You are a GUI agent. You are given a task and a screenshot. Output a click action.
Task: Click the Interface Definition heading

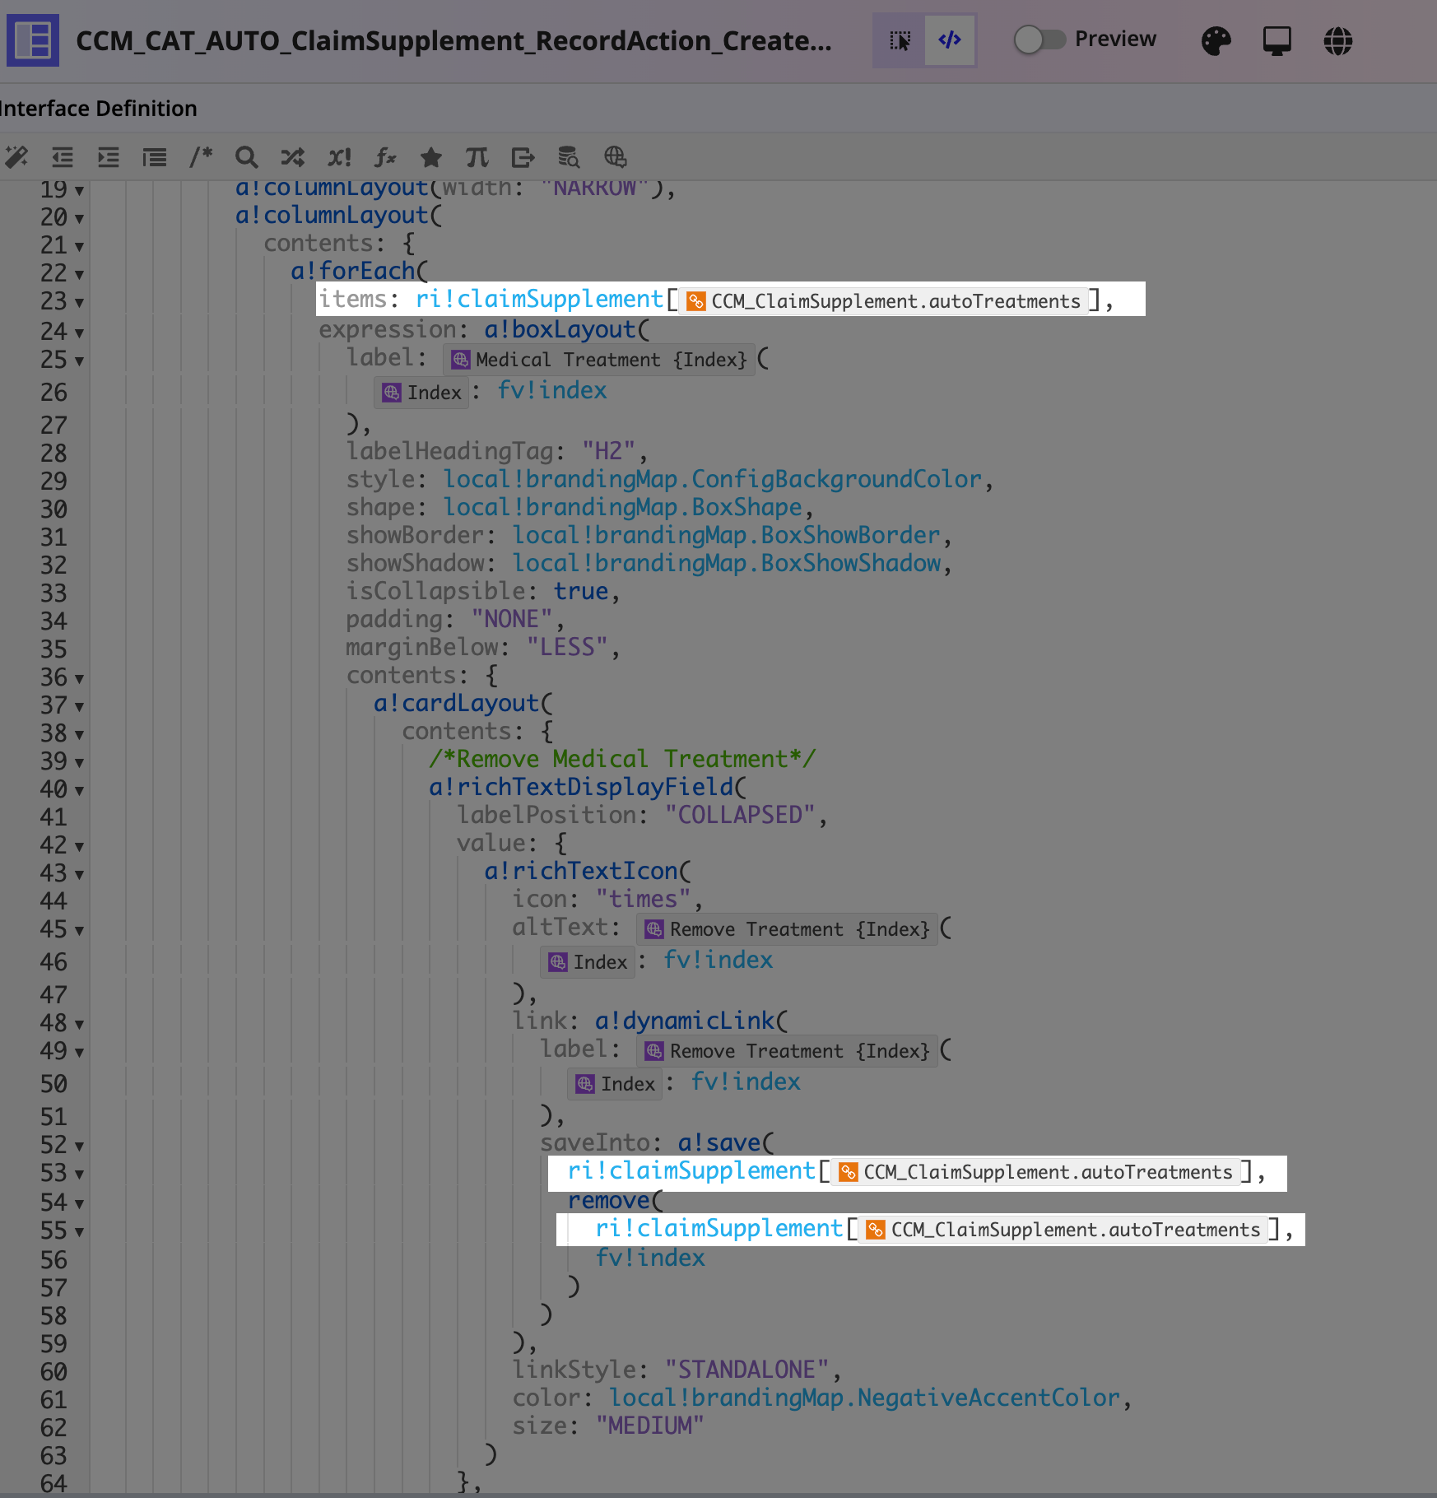98,109
